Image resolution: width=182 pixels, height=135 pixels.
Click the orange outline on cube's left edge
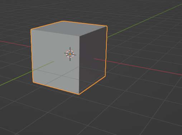32,56
